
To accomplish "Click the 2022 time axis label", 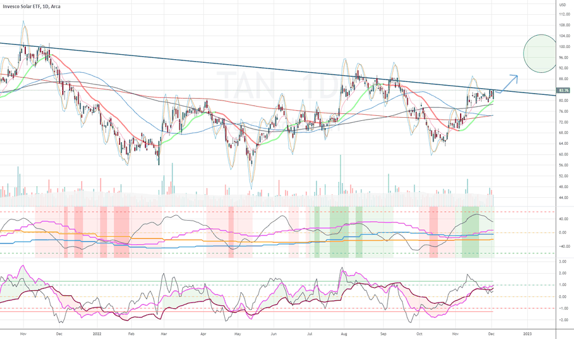I will (97, 334).
